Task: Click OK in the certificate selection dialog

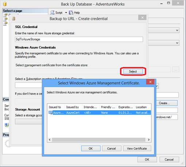Action: click(91, 148)
